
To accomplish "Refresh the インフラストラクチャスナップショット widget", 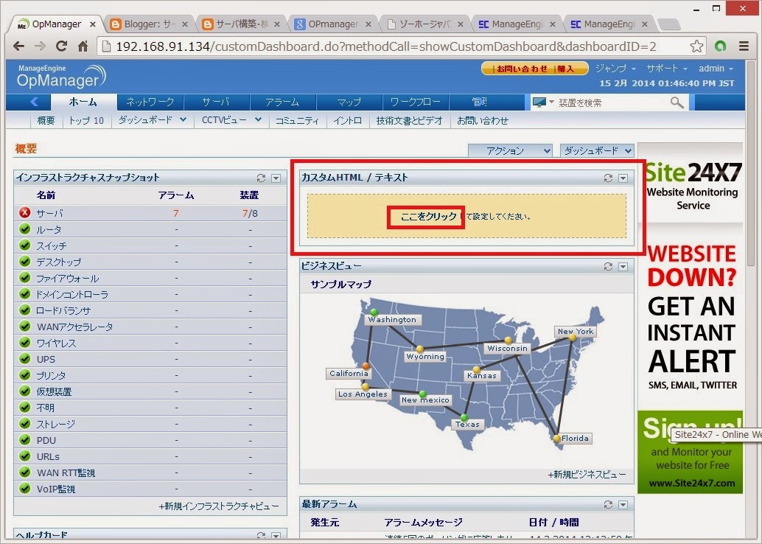I will (x=261, y=178).
